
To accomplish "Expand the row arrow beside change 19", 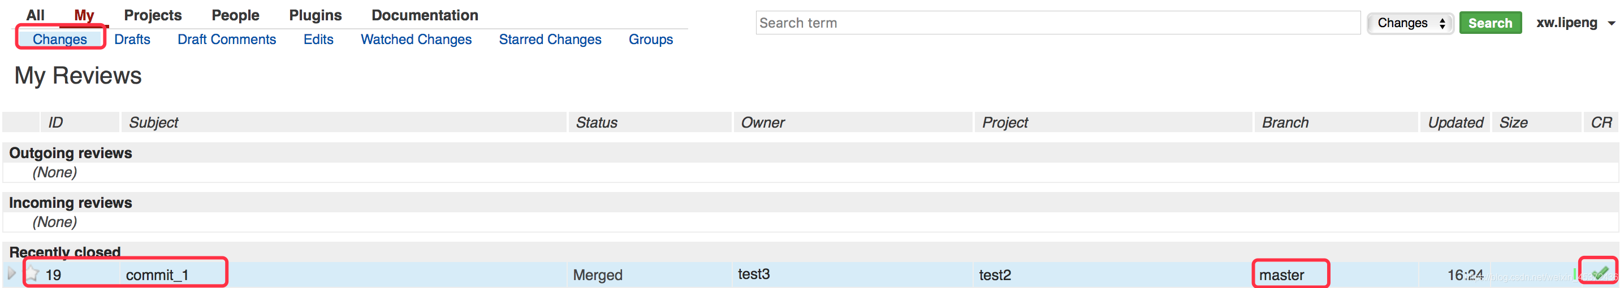I will tap(11, 273).
